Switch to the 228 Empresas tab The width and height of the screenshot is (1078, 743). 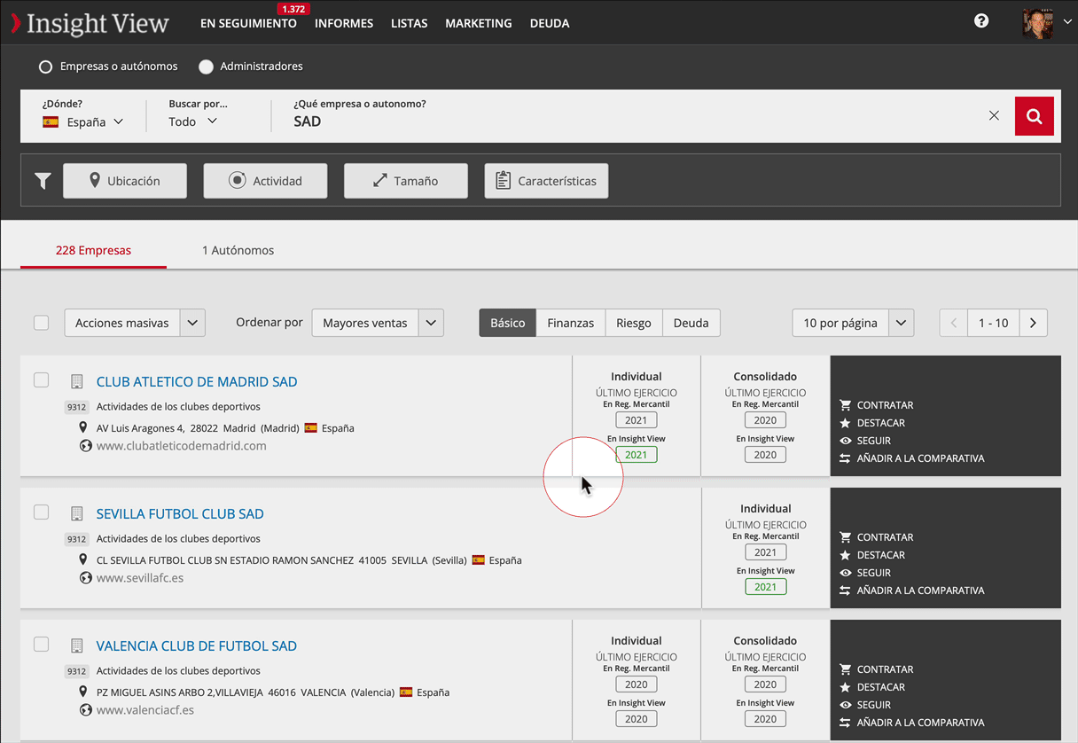[x=93, y=250]
